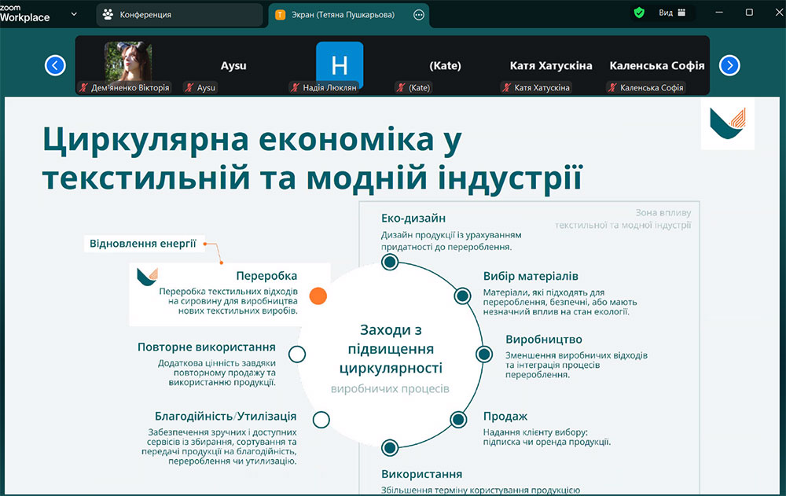786x496 pixels.
Task: Click the muted mic icon next to (Kate)
Action: (401, 88)
